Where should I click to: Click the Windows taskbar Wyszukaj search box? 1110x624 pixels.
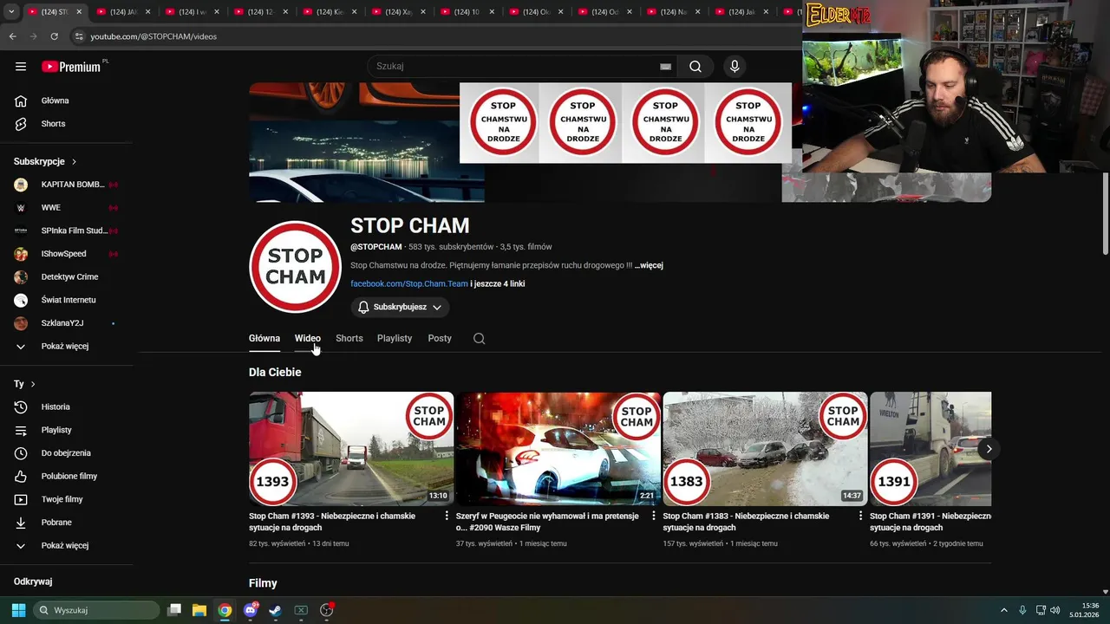(x=97, y=610)
